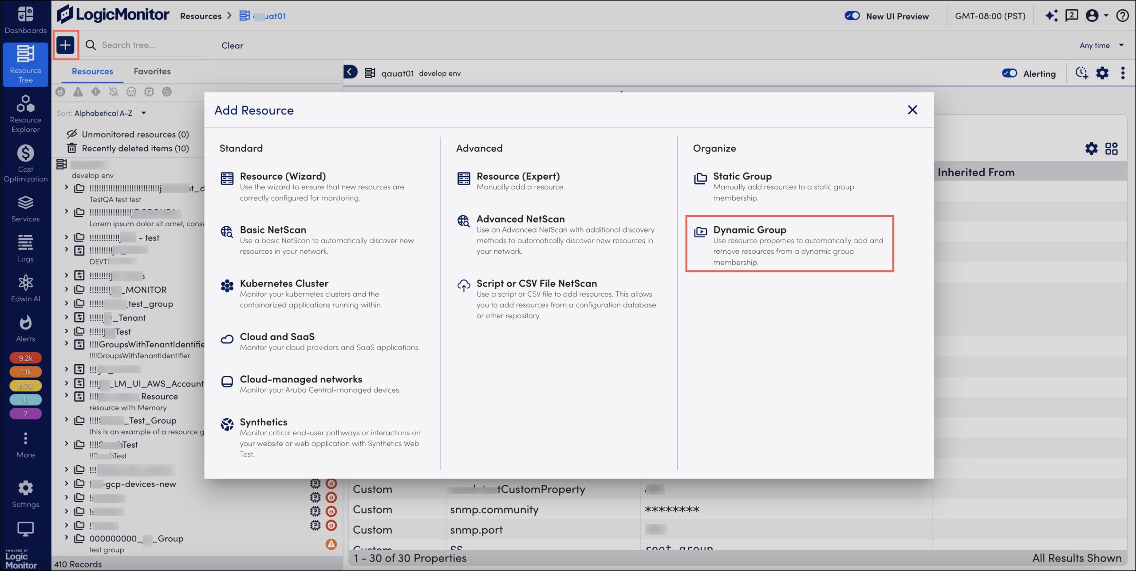Open Edwin AI in the sidebar
1136x571 pixels.
[25, 289]
